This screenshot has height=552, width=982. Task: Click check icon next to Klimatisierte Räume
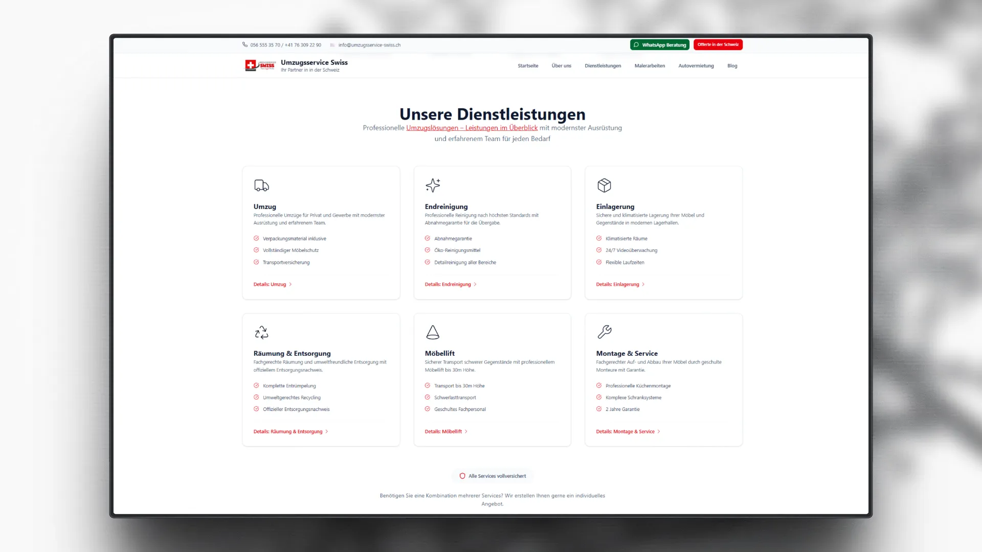[x=599, y=238]
